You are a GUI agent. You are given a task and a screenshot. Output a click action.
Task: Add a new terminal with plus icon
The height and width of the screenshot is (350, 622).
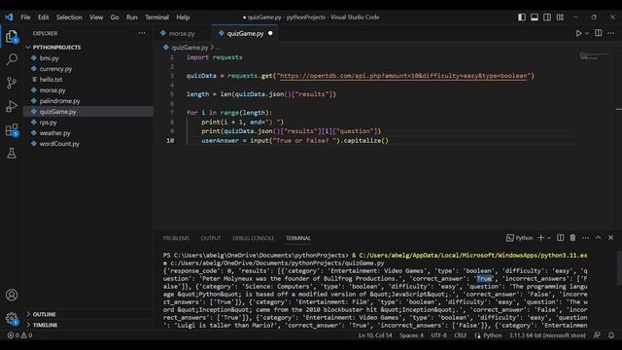coord(540,237)
